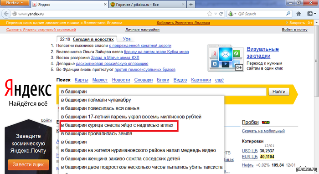
Task: Click the Войти link above mail banner
Action: click(x=46, y=120)
